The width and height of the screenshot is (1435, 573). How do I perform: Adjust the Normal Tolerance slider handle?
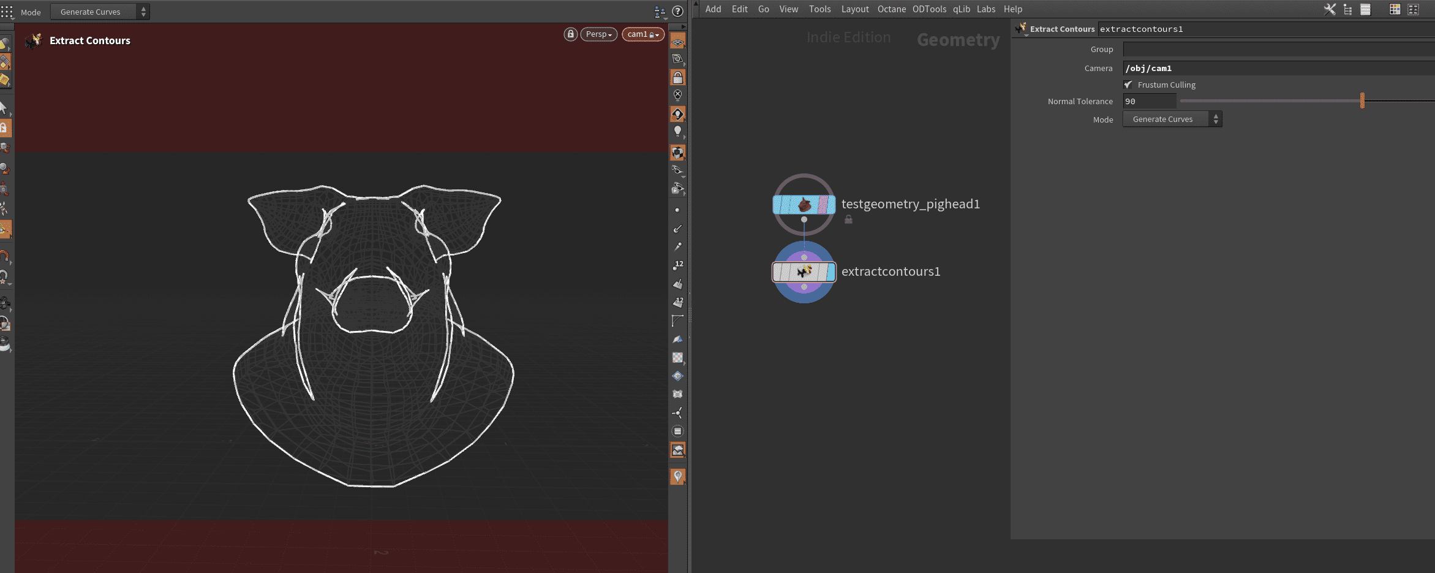1362,101
